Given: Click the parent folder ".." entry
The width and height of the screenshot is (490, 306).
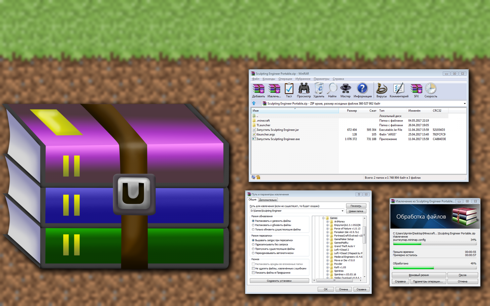Looking at the screenshot, I should click(x=255, y=116).
